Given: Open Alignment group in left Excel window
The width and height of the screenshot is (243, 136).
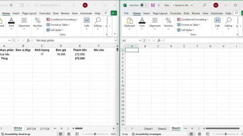Looking at the screenshot, I should click(24, 23).
